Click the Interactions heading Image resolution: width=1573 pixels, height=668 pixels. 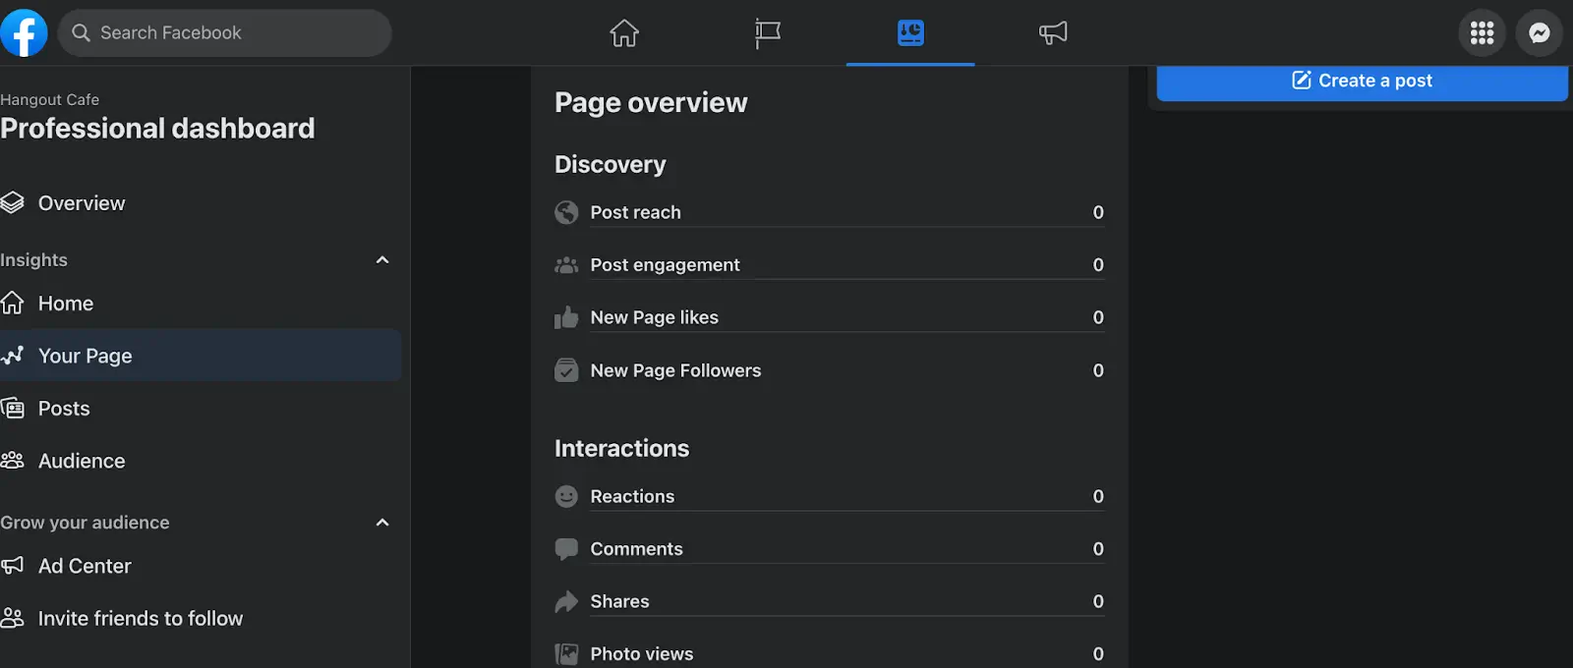[621, 449]
